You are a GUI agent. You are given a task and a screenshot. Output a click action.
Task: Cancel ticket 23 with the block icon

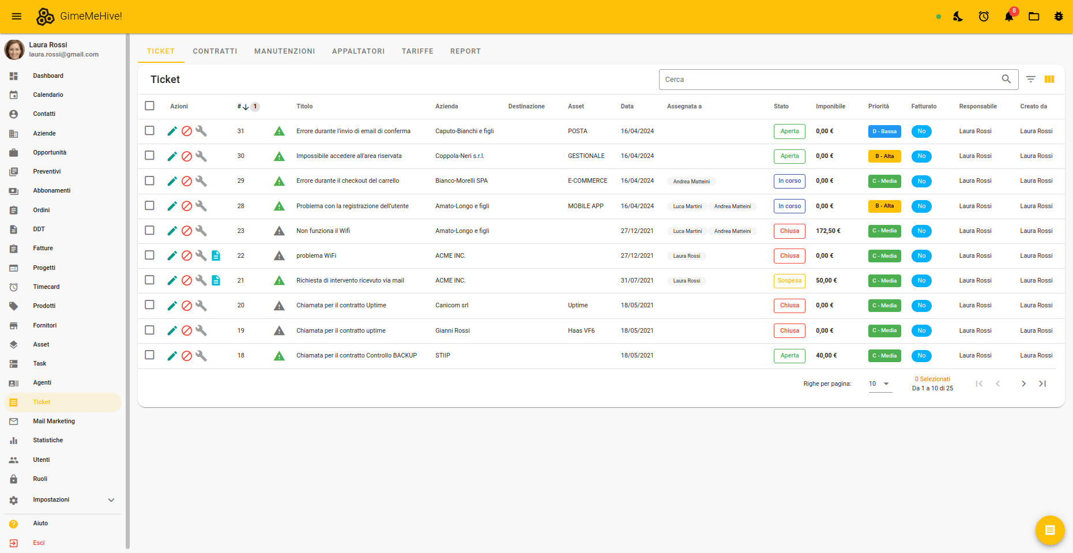coord(187,231)
